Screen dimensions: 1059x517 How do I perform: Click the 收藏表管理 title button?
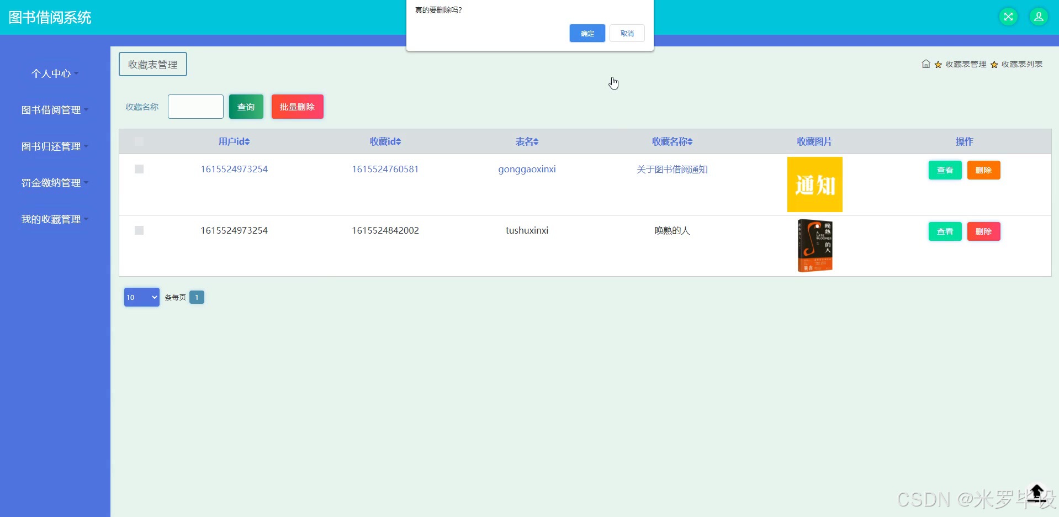(x=153, y=64)
